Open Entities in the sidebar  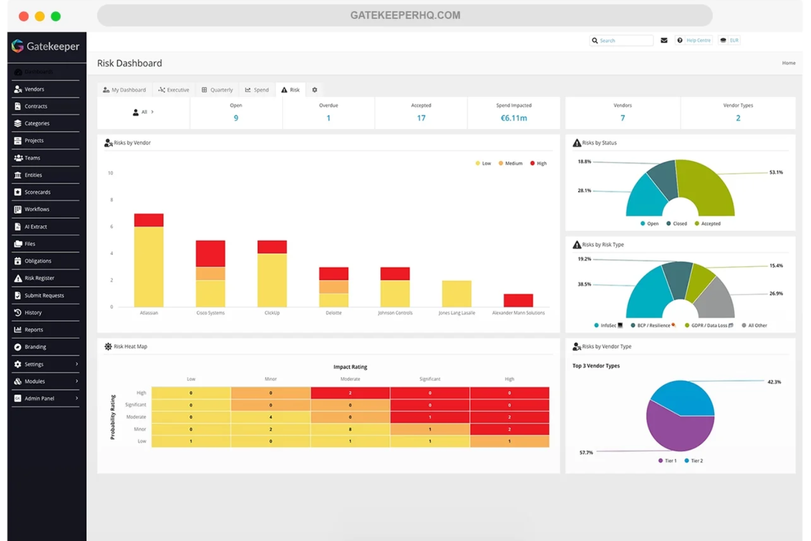point(33,175)
